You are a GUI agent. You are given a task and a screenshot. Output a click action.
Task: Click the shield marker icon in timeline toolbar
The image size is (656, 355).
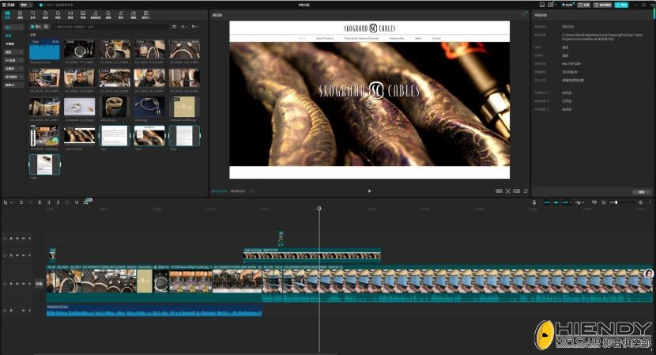(77, 202)
